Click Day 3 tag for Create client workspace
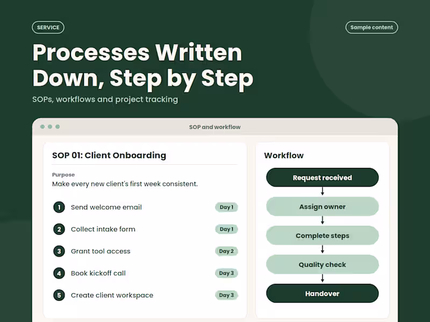Screen dimensions: 430x322 point(226,295)
